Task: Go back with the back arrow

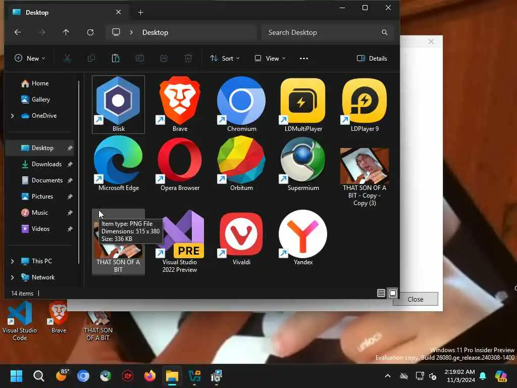Action: [18, 32]
